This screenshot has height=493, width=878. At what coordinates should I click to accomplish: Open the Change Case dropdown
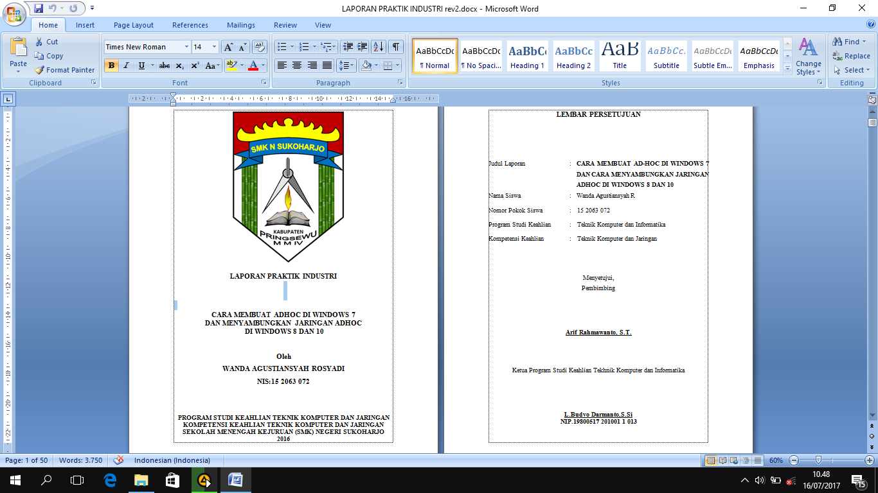(212, 65)
